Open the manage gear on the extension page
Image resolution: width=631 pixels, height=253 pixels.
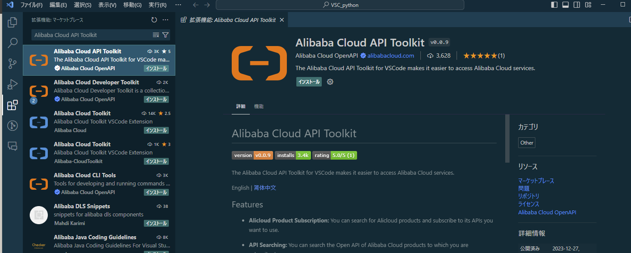[330, 81]
